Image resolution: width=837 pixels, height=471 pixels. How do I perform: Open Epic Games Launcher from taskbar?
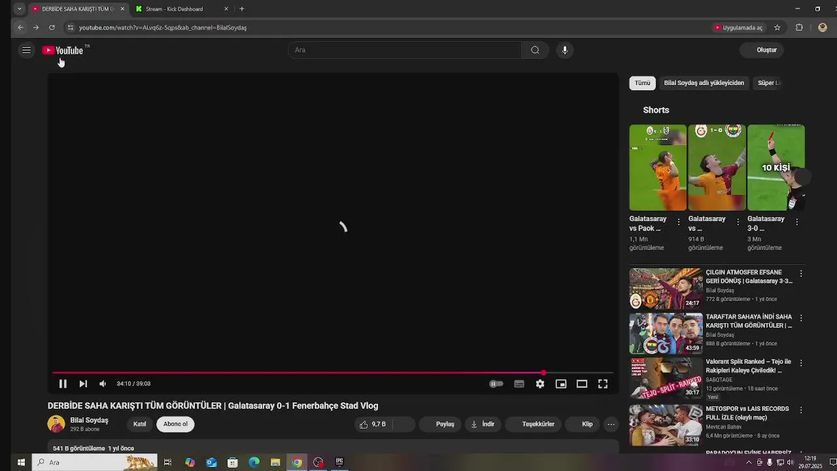point(339,462)
